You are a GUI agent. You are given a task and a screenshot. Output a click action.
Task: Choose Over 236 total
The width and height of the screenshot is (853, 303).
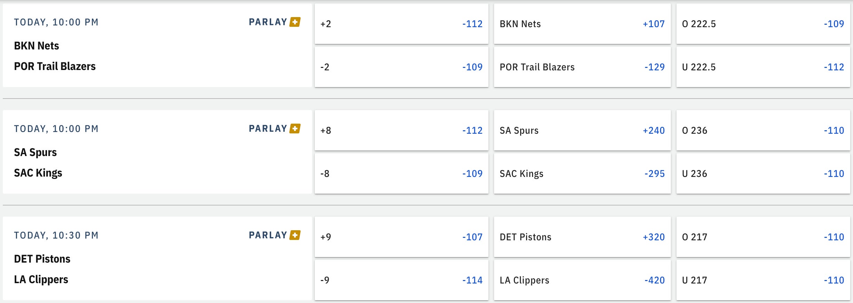tap(763, 130)
